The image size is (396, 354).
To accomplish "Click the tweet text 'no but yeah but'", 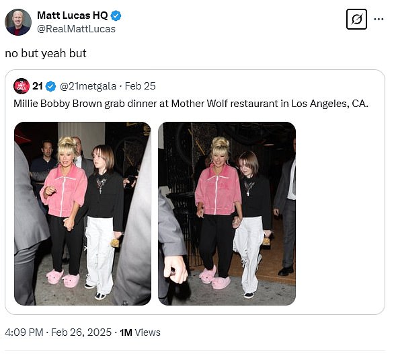I will pos(46,53).
